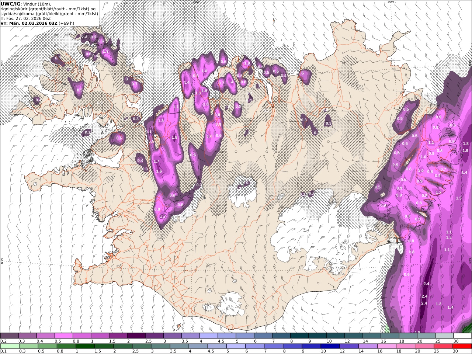Click the lower legend swatch starting at 0.8
This screenshot has width=472, height=354.
[66, 346]
